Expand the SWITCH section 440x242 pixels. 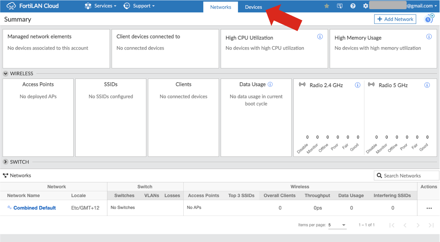(x=6, y=162)
